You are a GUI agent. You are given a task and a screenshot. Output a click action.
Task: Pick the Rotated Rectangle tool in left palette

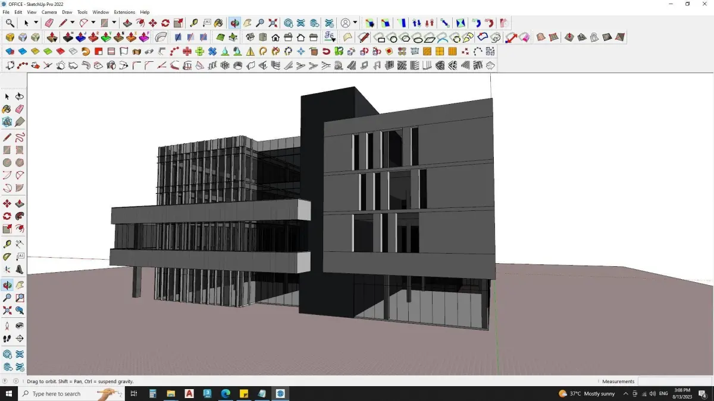click(20, 150)
